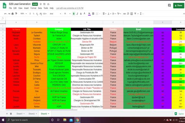Viewport: 185px width, 123px height.
Task: Open the text rotation dropdown
Action: pyautogui.click(x=119, y=14)
